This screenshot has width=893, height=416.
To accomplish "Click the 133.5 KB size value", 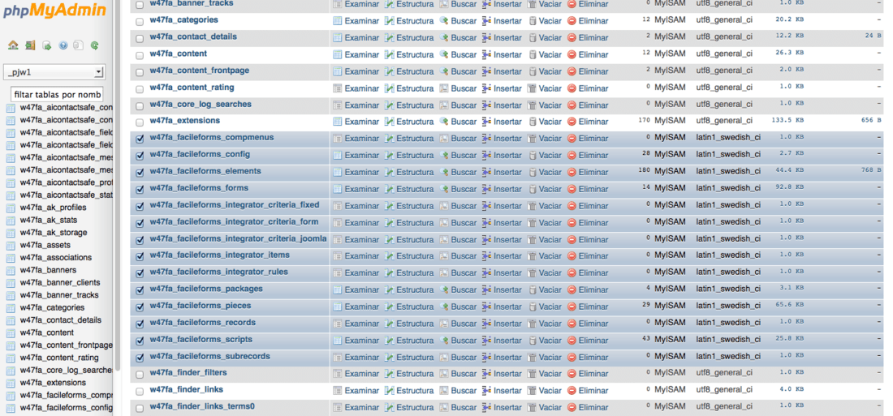I will coord(787,121).
